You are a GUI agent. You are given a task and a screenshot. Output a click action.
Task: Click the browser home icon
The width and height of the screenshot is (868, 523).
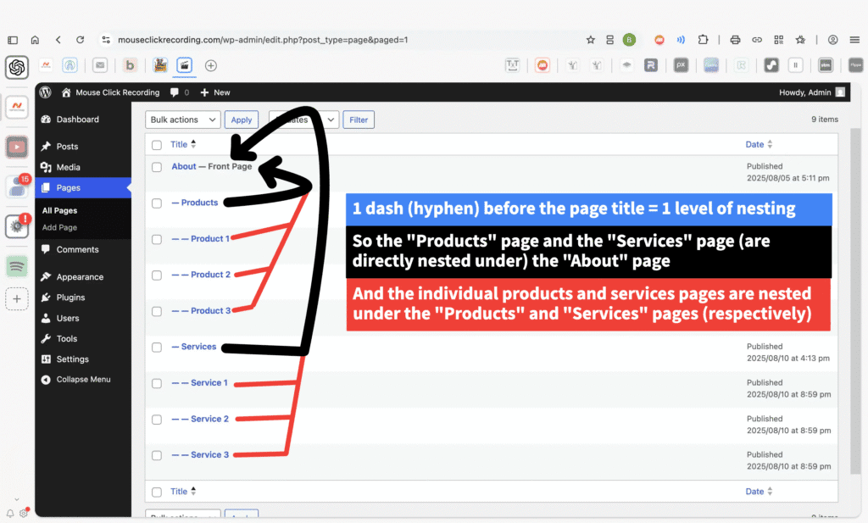(35, 40)
